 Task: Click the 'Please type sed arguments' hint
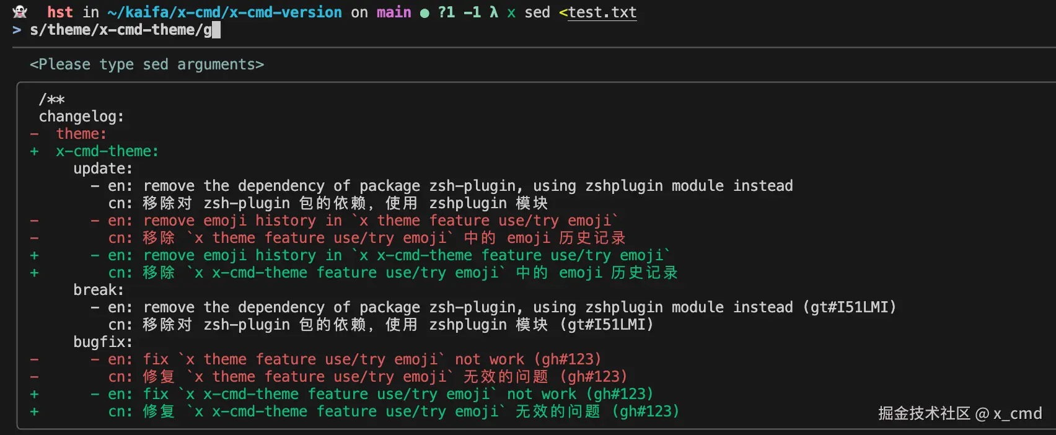tap(147, 64)
